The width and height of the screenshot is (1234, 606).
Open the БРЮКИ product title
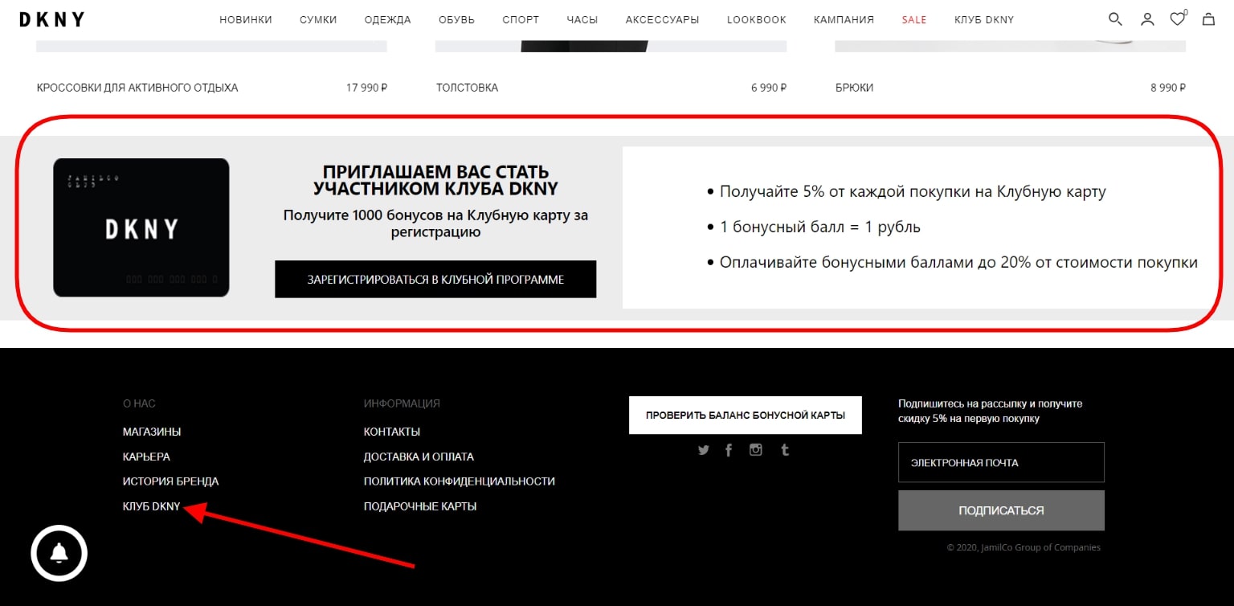pos(855,88)
